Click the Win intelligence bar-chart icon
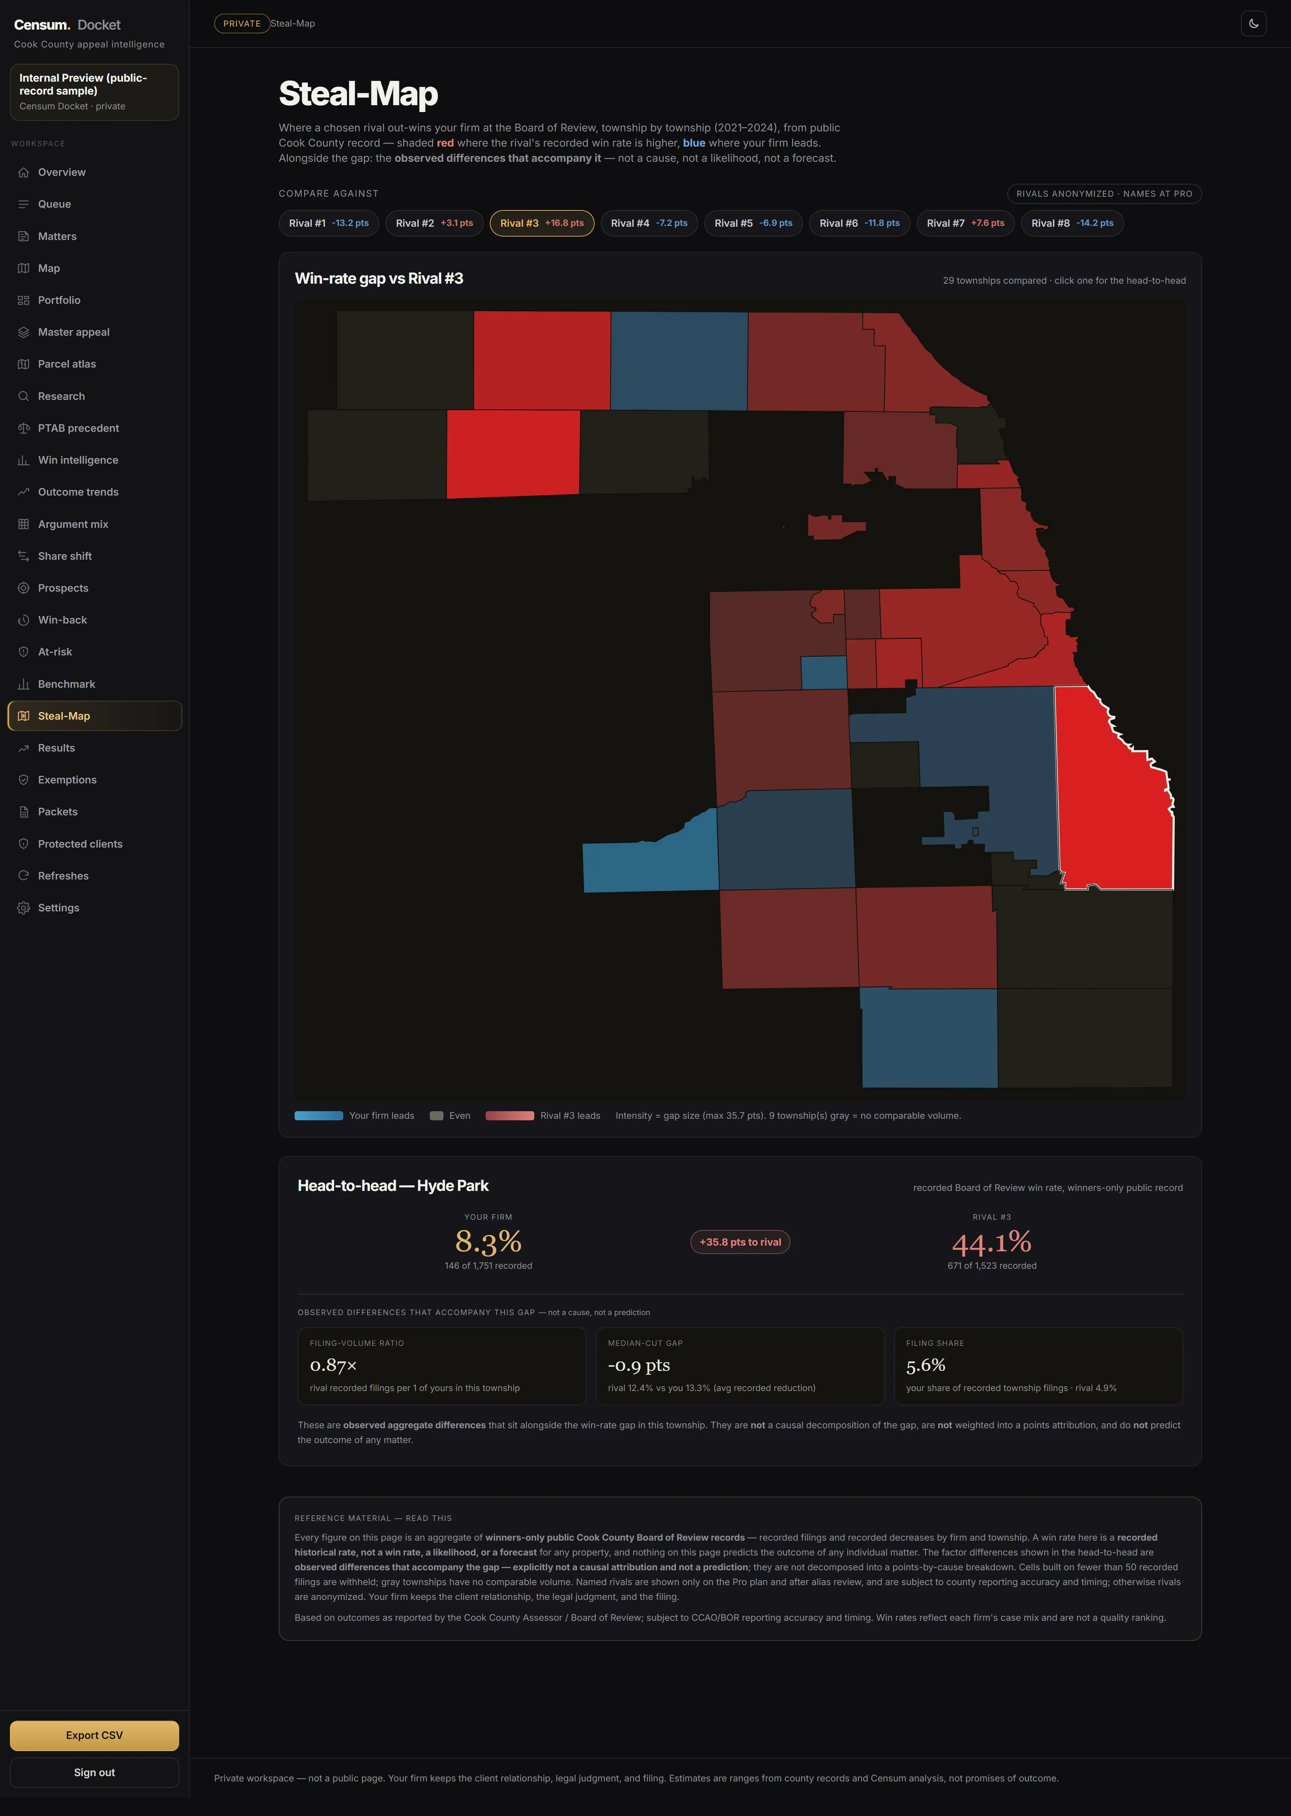 click(23, 460)
